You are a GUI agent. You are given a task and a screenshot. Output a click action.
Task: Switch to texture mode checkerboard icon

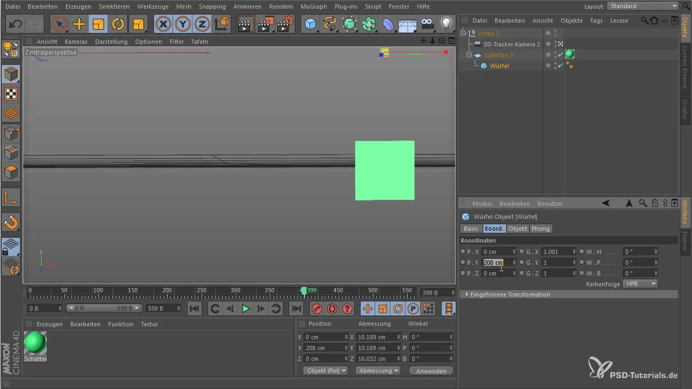11,94
